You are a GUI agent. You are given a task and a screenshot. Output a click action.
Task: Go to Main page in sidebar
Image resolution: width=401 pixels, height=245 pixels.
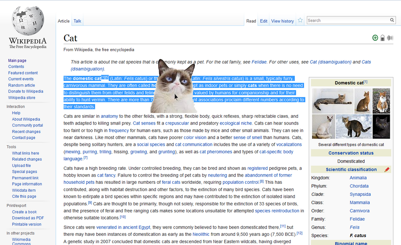click(17, 60)
